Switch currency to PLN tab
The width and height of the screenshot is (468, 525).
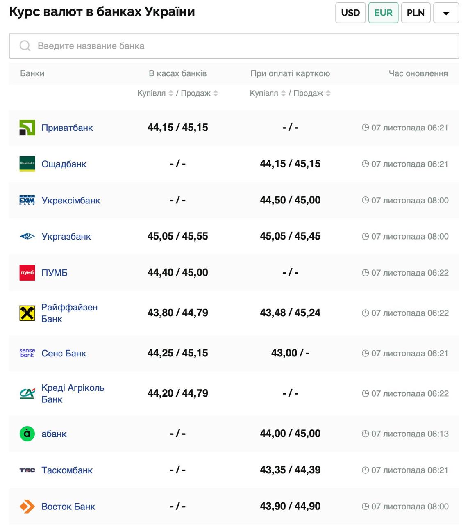[416, 13]
